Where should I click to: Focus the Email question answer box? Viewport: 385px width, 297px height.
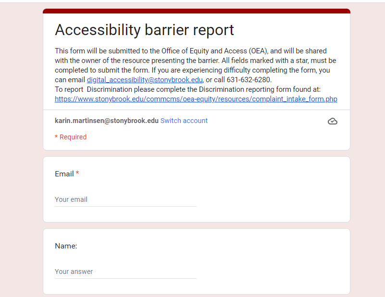pyautogui.click(x=125, y=199)
